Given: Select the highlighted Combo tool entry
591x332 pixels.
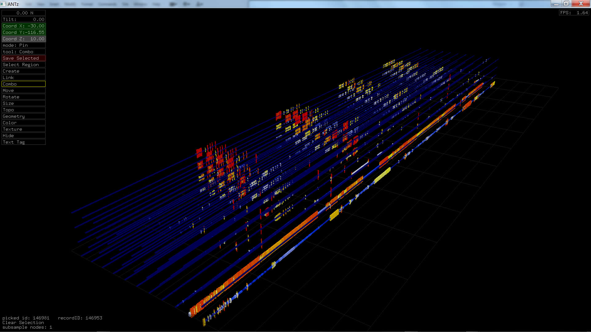Looking at the screenshot, I should pyautogui.click(x=23, y=84).
